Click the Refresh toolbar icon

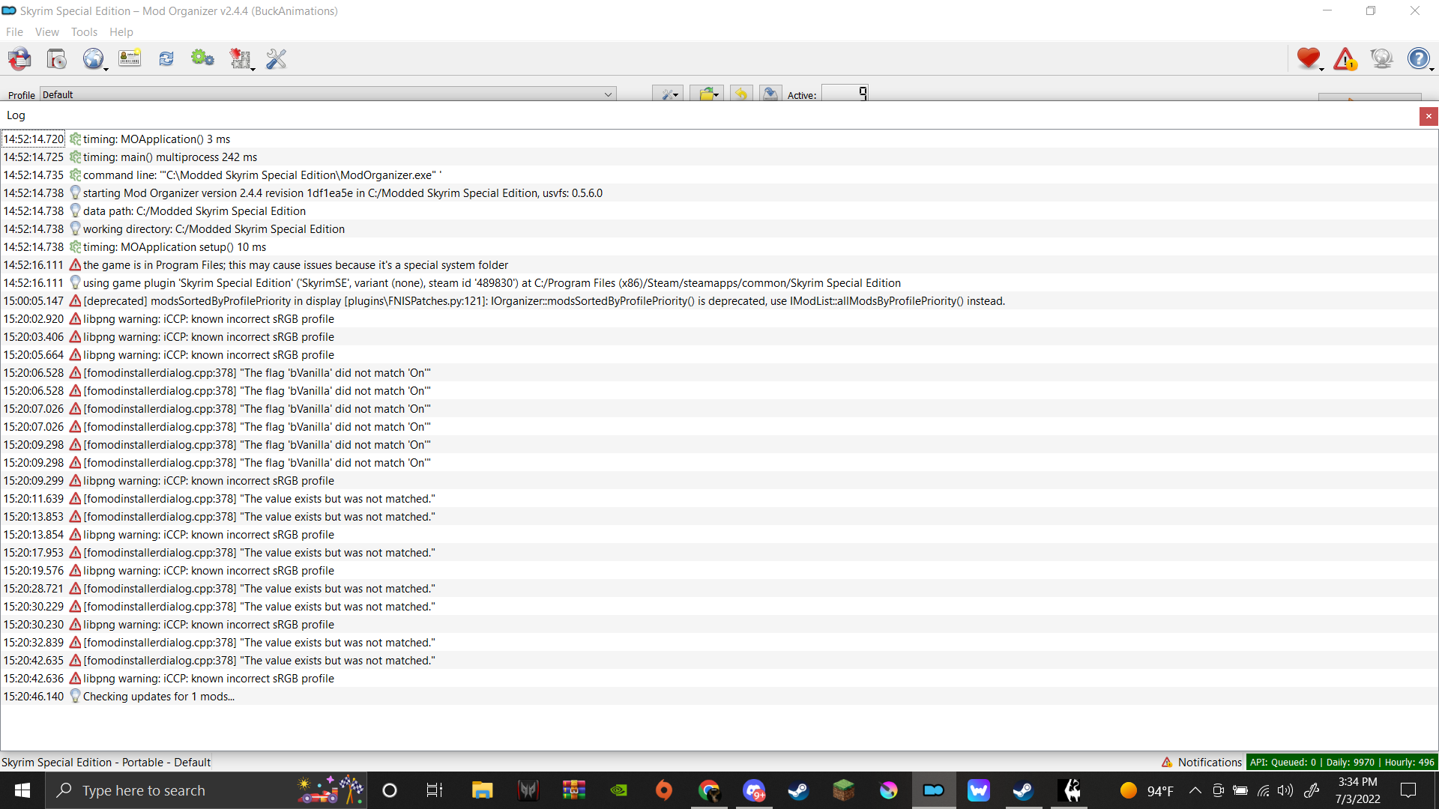pos(166,58)
